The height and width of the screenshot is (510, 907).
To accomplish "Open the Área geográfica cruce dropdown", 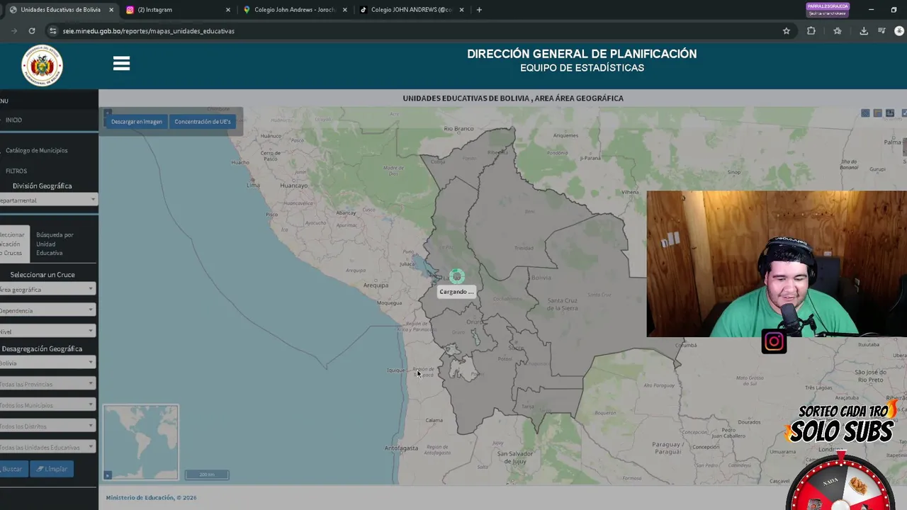I will pyautogui.click(x=47, y=290).
